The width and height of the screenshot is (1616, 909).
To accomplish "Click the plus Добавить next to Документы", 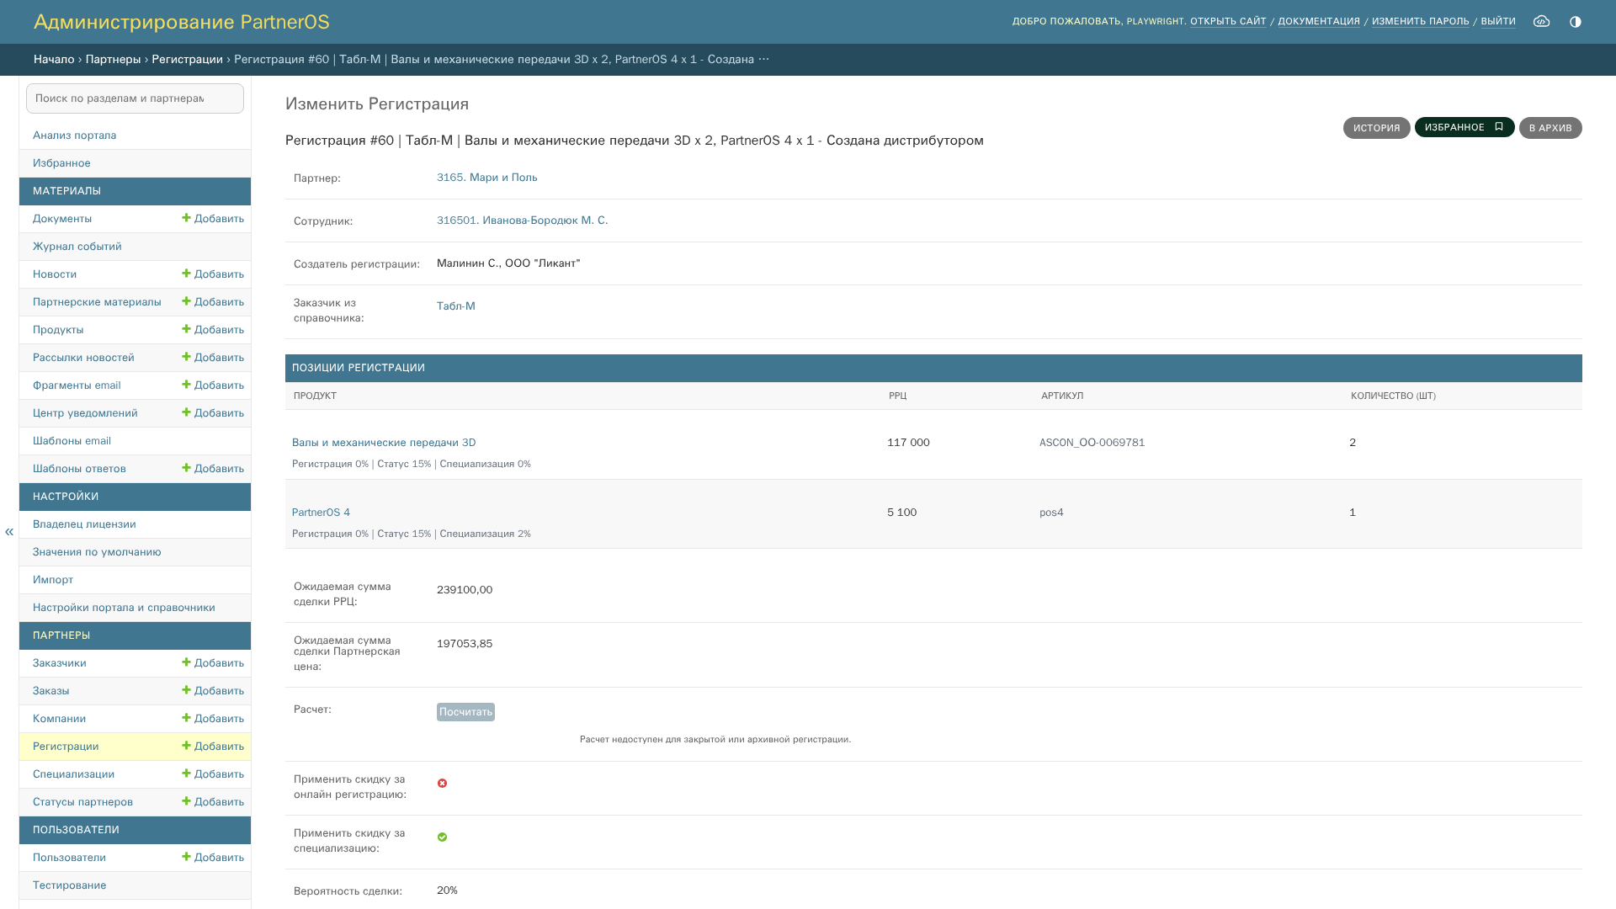I will tap(213, 219).
